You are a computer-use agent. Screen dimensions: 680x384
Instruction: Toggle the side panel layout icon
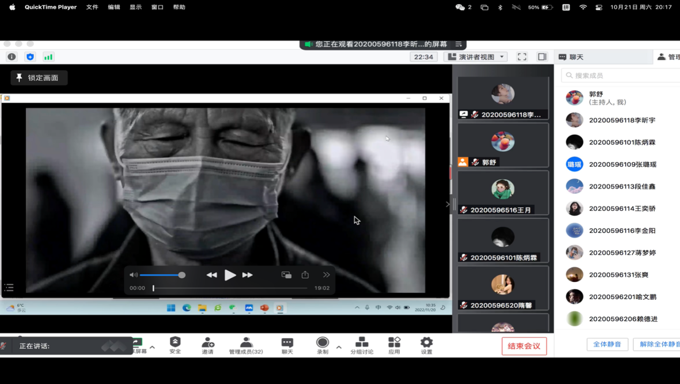pyautogui.click(x=542, y=57)
